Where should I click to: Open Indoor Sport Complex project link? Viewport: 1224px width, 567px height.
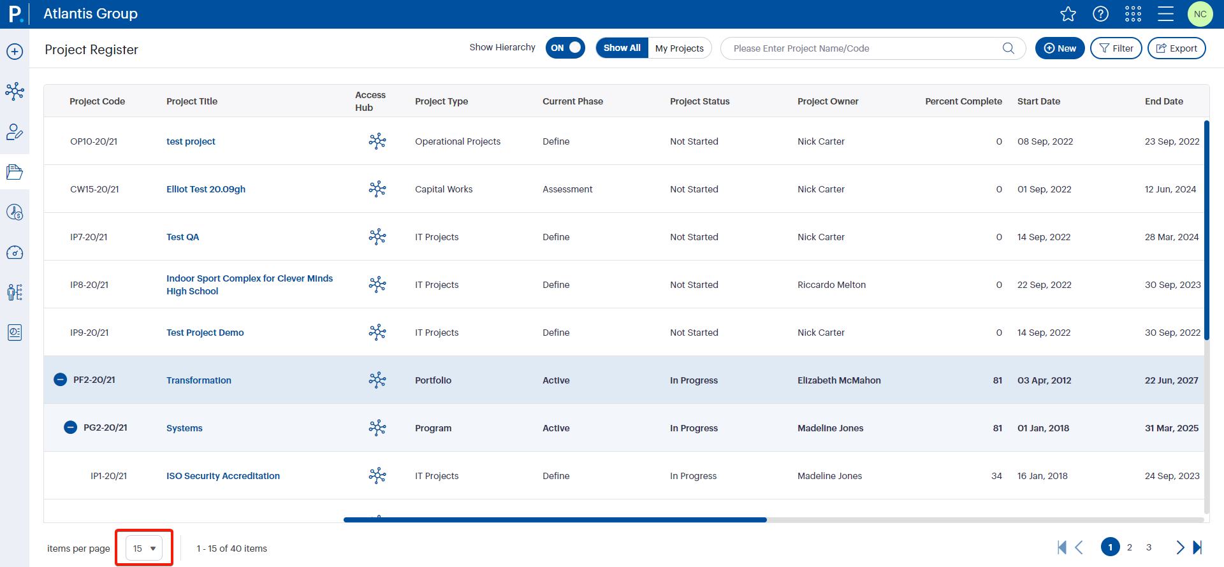point(250,285)
